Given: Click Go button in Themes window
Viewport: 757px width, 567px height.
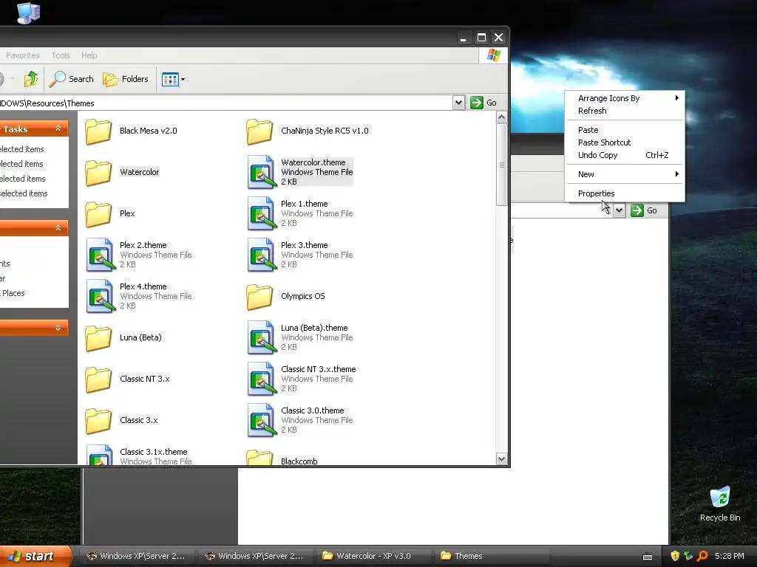Looking at the screenshot, I should (483, 103).
